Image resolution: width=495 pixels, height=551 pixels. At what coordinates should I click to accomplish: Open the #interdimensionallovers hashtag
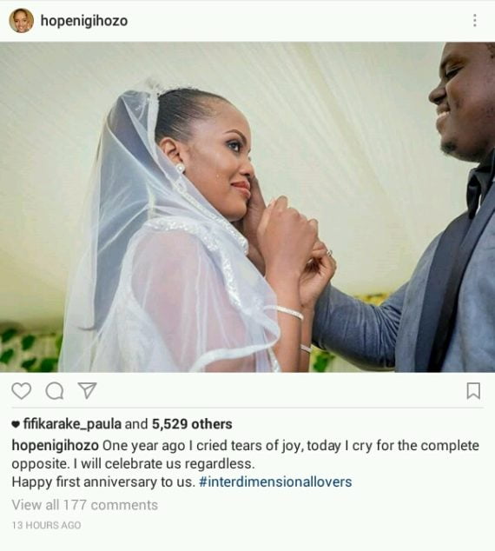tap(275, 481)
